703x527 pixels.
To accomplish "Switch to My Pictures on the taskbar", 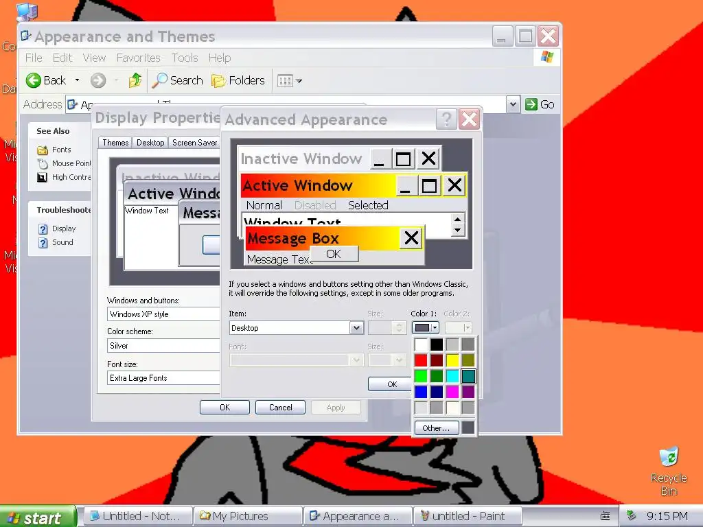I will click(248, 516).
